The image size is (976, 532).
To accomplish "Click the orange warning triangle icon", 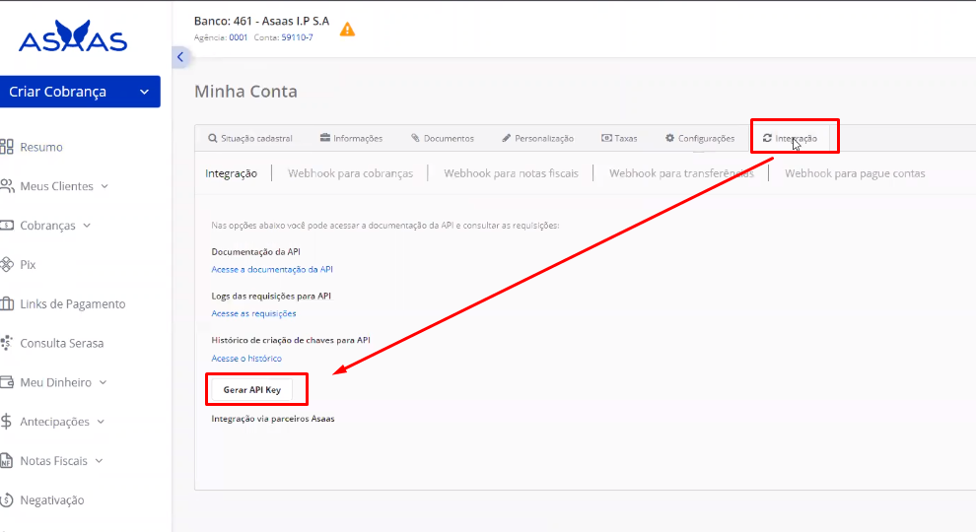I will tap(347, 30).
